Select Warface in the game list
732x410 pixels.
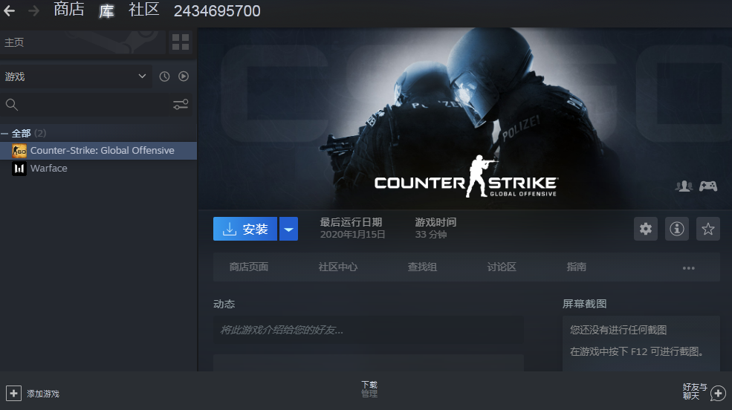[x=98, y=169]
